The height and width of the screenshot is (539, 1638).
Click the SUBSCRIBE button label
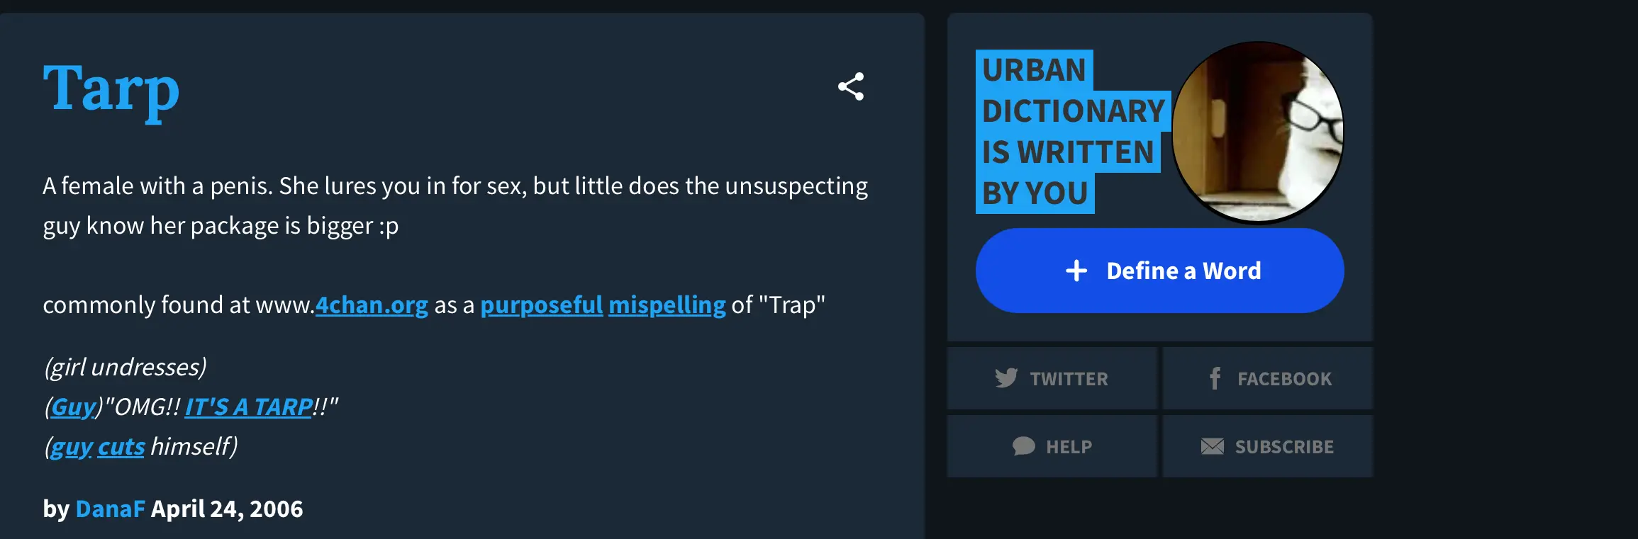1284,447
